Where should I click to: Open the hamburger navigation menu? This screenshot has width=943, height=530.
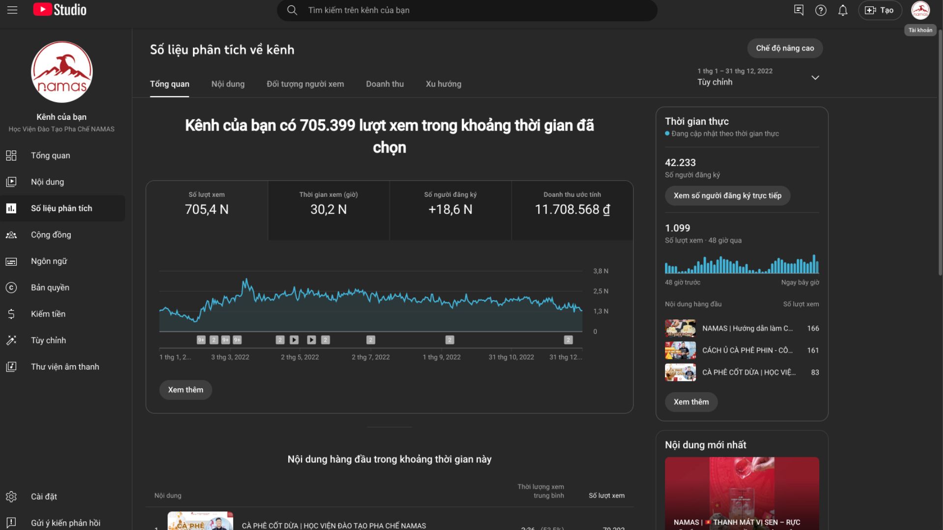(x=12, y=10)
